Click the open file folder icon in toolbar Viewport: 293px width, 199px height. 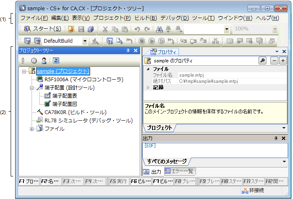coord(71,29)
